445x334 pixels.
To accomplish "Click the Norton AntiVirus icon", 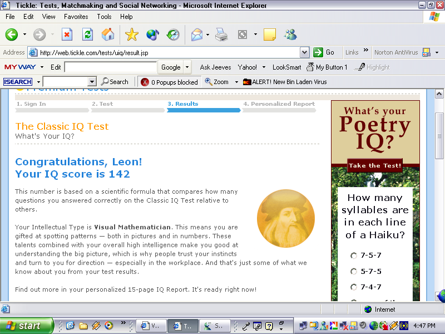I will pos(426,52).
